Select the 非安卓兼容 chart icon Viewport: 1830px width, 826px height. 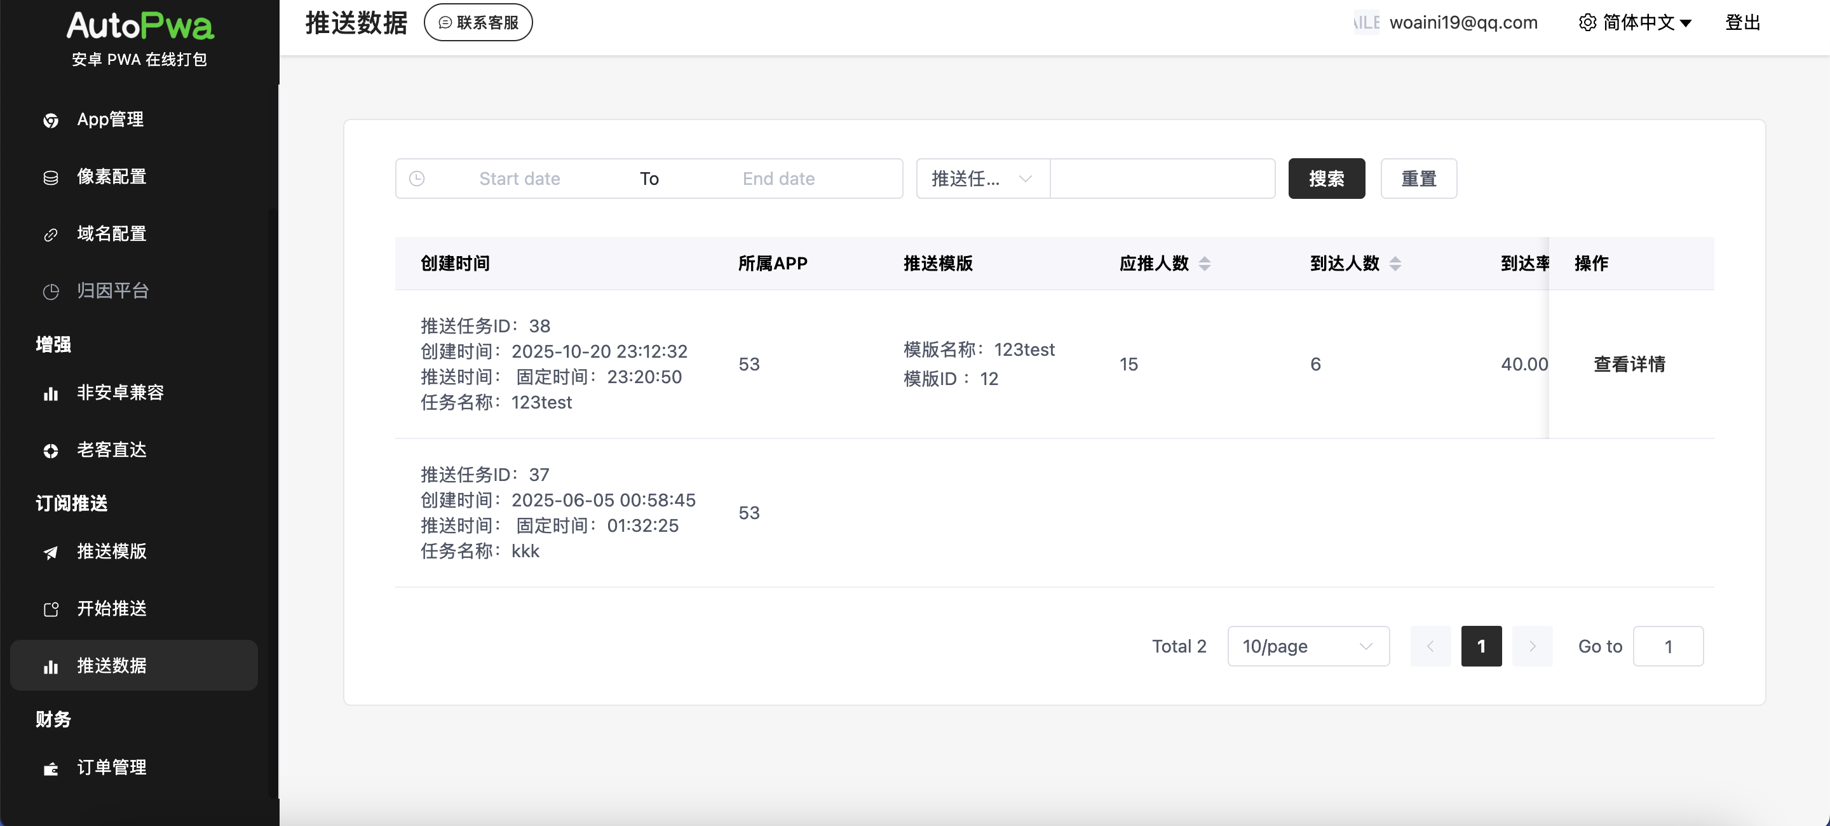(50, 393)
